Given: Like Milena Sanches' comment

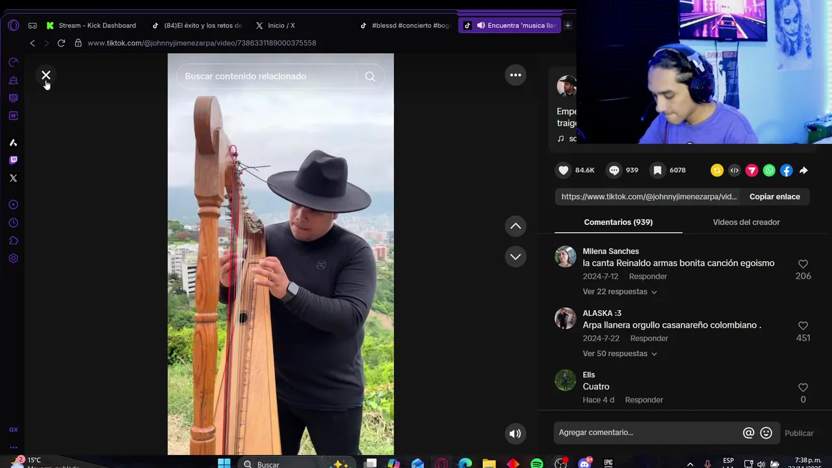Looking at the screenshot, I should coord(803,264).
